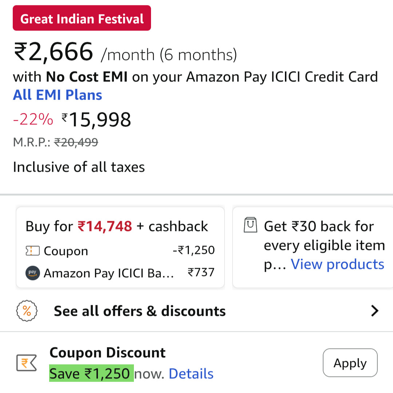Image resolution: width=393 pixels, height=393 pixels.
Task: Tap the Great Indian Festival badge
Action: point(82,18)
